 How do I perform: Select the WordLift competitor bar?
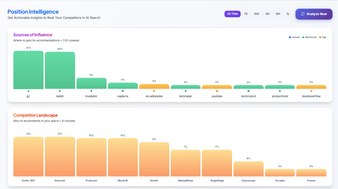tap(123, 157)
